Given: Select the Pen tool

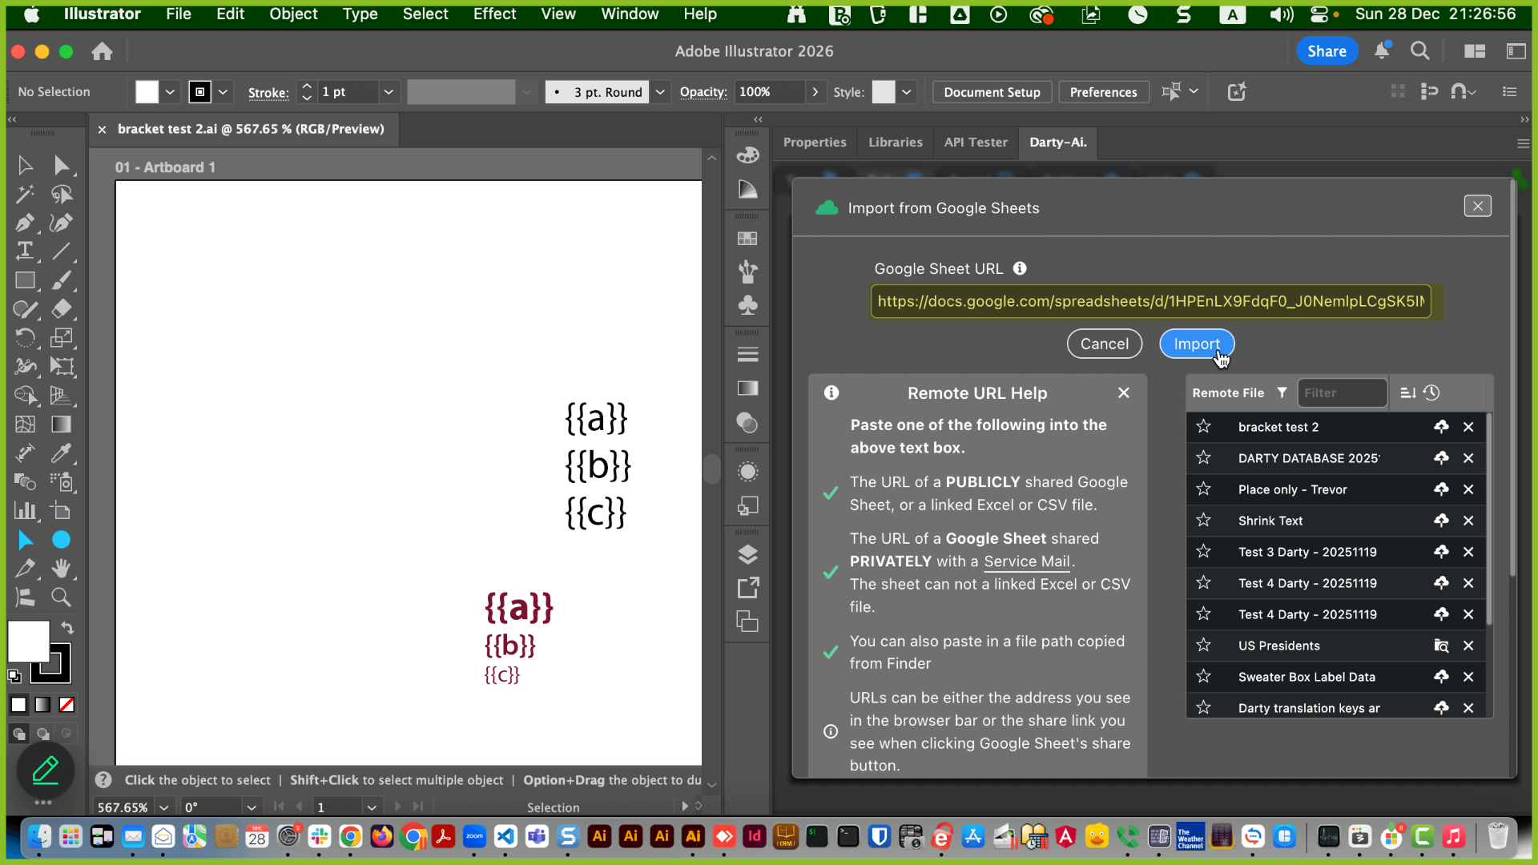Looking at the screenshot, I should click(x=24, y=223).
